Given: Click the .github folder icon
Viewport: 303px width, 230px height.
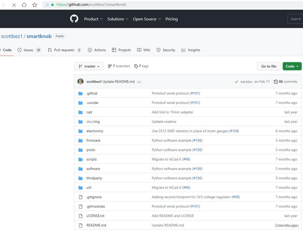Looking at the screenshot, I should 81,94.
